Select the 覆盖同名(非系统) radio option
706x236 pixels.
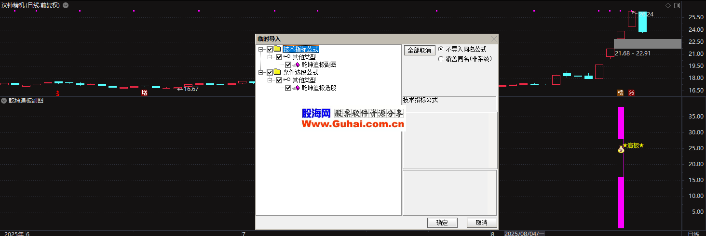(x=440, y=59)
